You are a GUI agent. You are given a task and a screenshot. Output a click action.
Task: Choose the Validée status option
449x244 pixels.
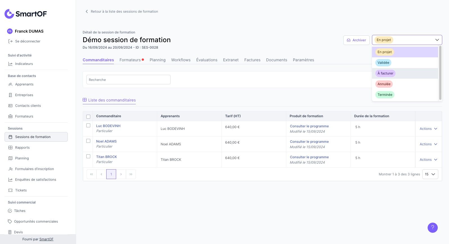tap(383, 63)
